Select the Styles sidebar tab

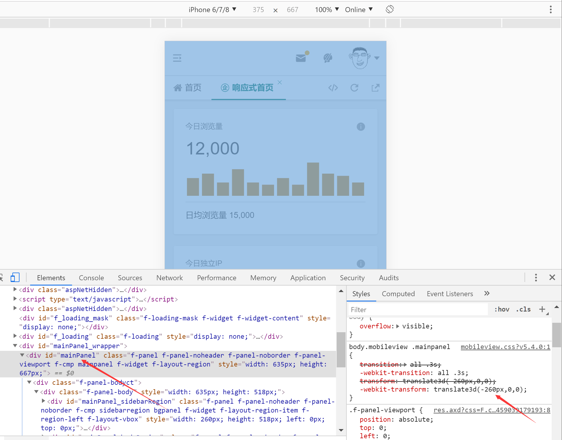tap(361, 294)
